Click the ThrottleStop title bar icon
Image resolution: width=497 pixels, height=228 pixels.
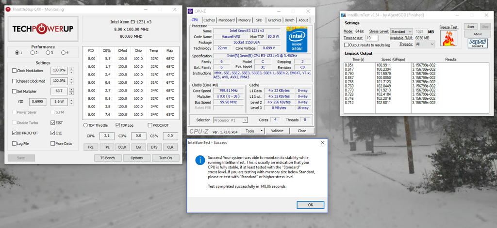[x=8, y=9]
